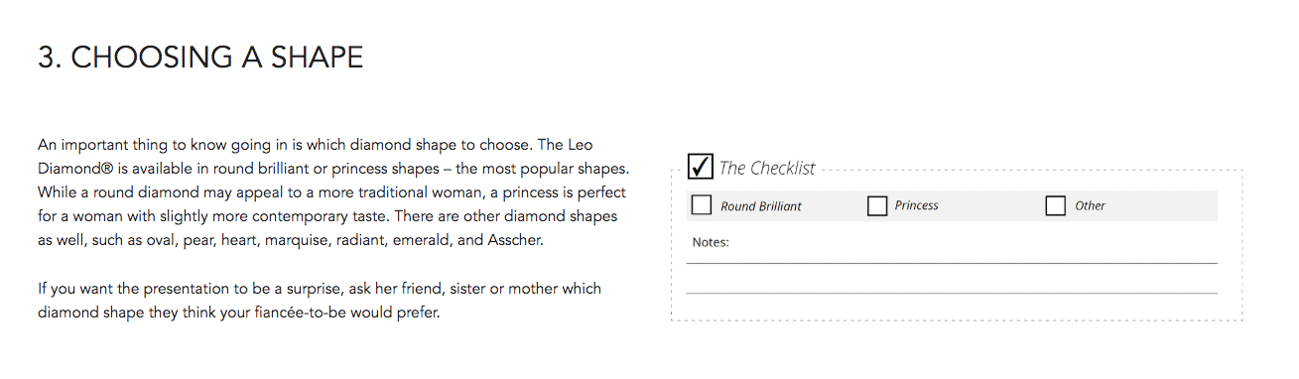
Task: Click the paragraph starting with If you want
Action: pos(320,301)
